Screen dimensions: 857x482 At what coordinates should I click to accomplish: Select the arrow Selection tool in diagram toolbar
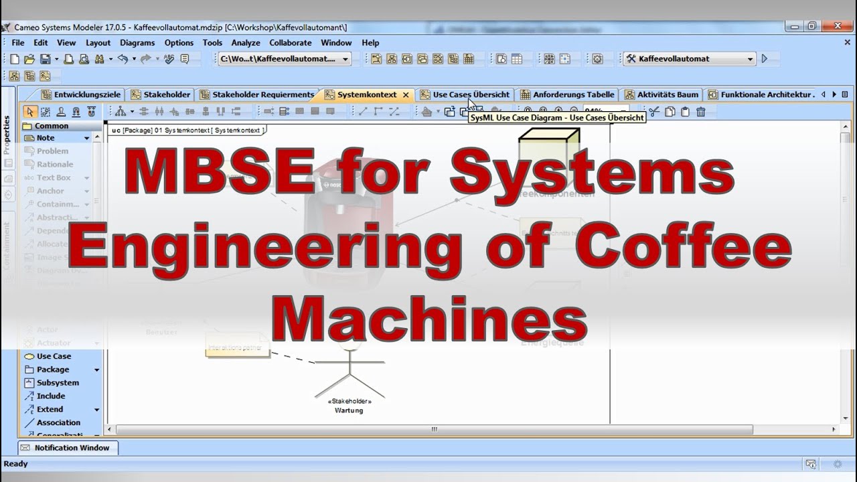point(30,112)
